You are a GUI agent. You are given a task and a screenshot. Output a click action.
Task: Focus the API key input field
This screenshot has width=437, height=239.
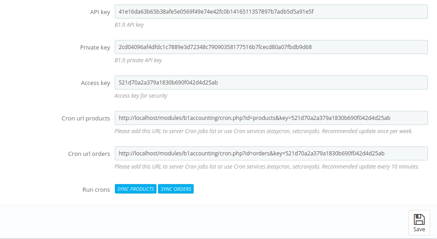click(x=271, y=12)
